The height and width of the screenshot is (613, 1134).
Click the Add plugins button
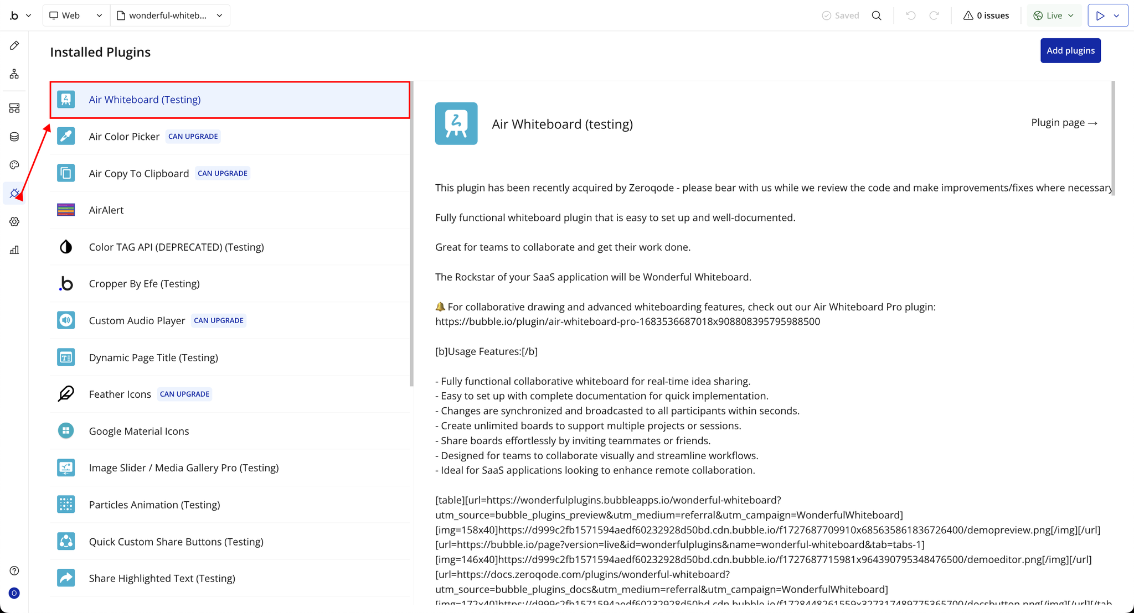(1070, 50)
